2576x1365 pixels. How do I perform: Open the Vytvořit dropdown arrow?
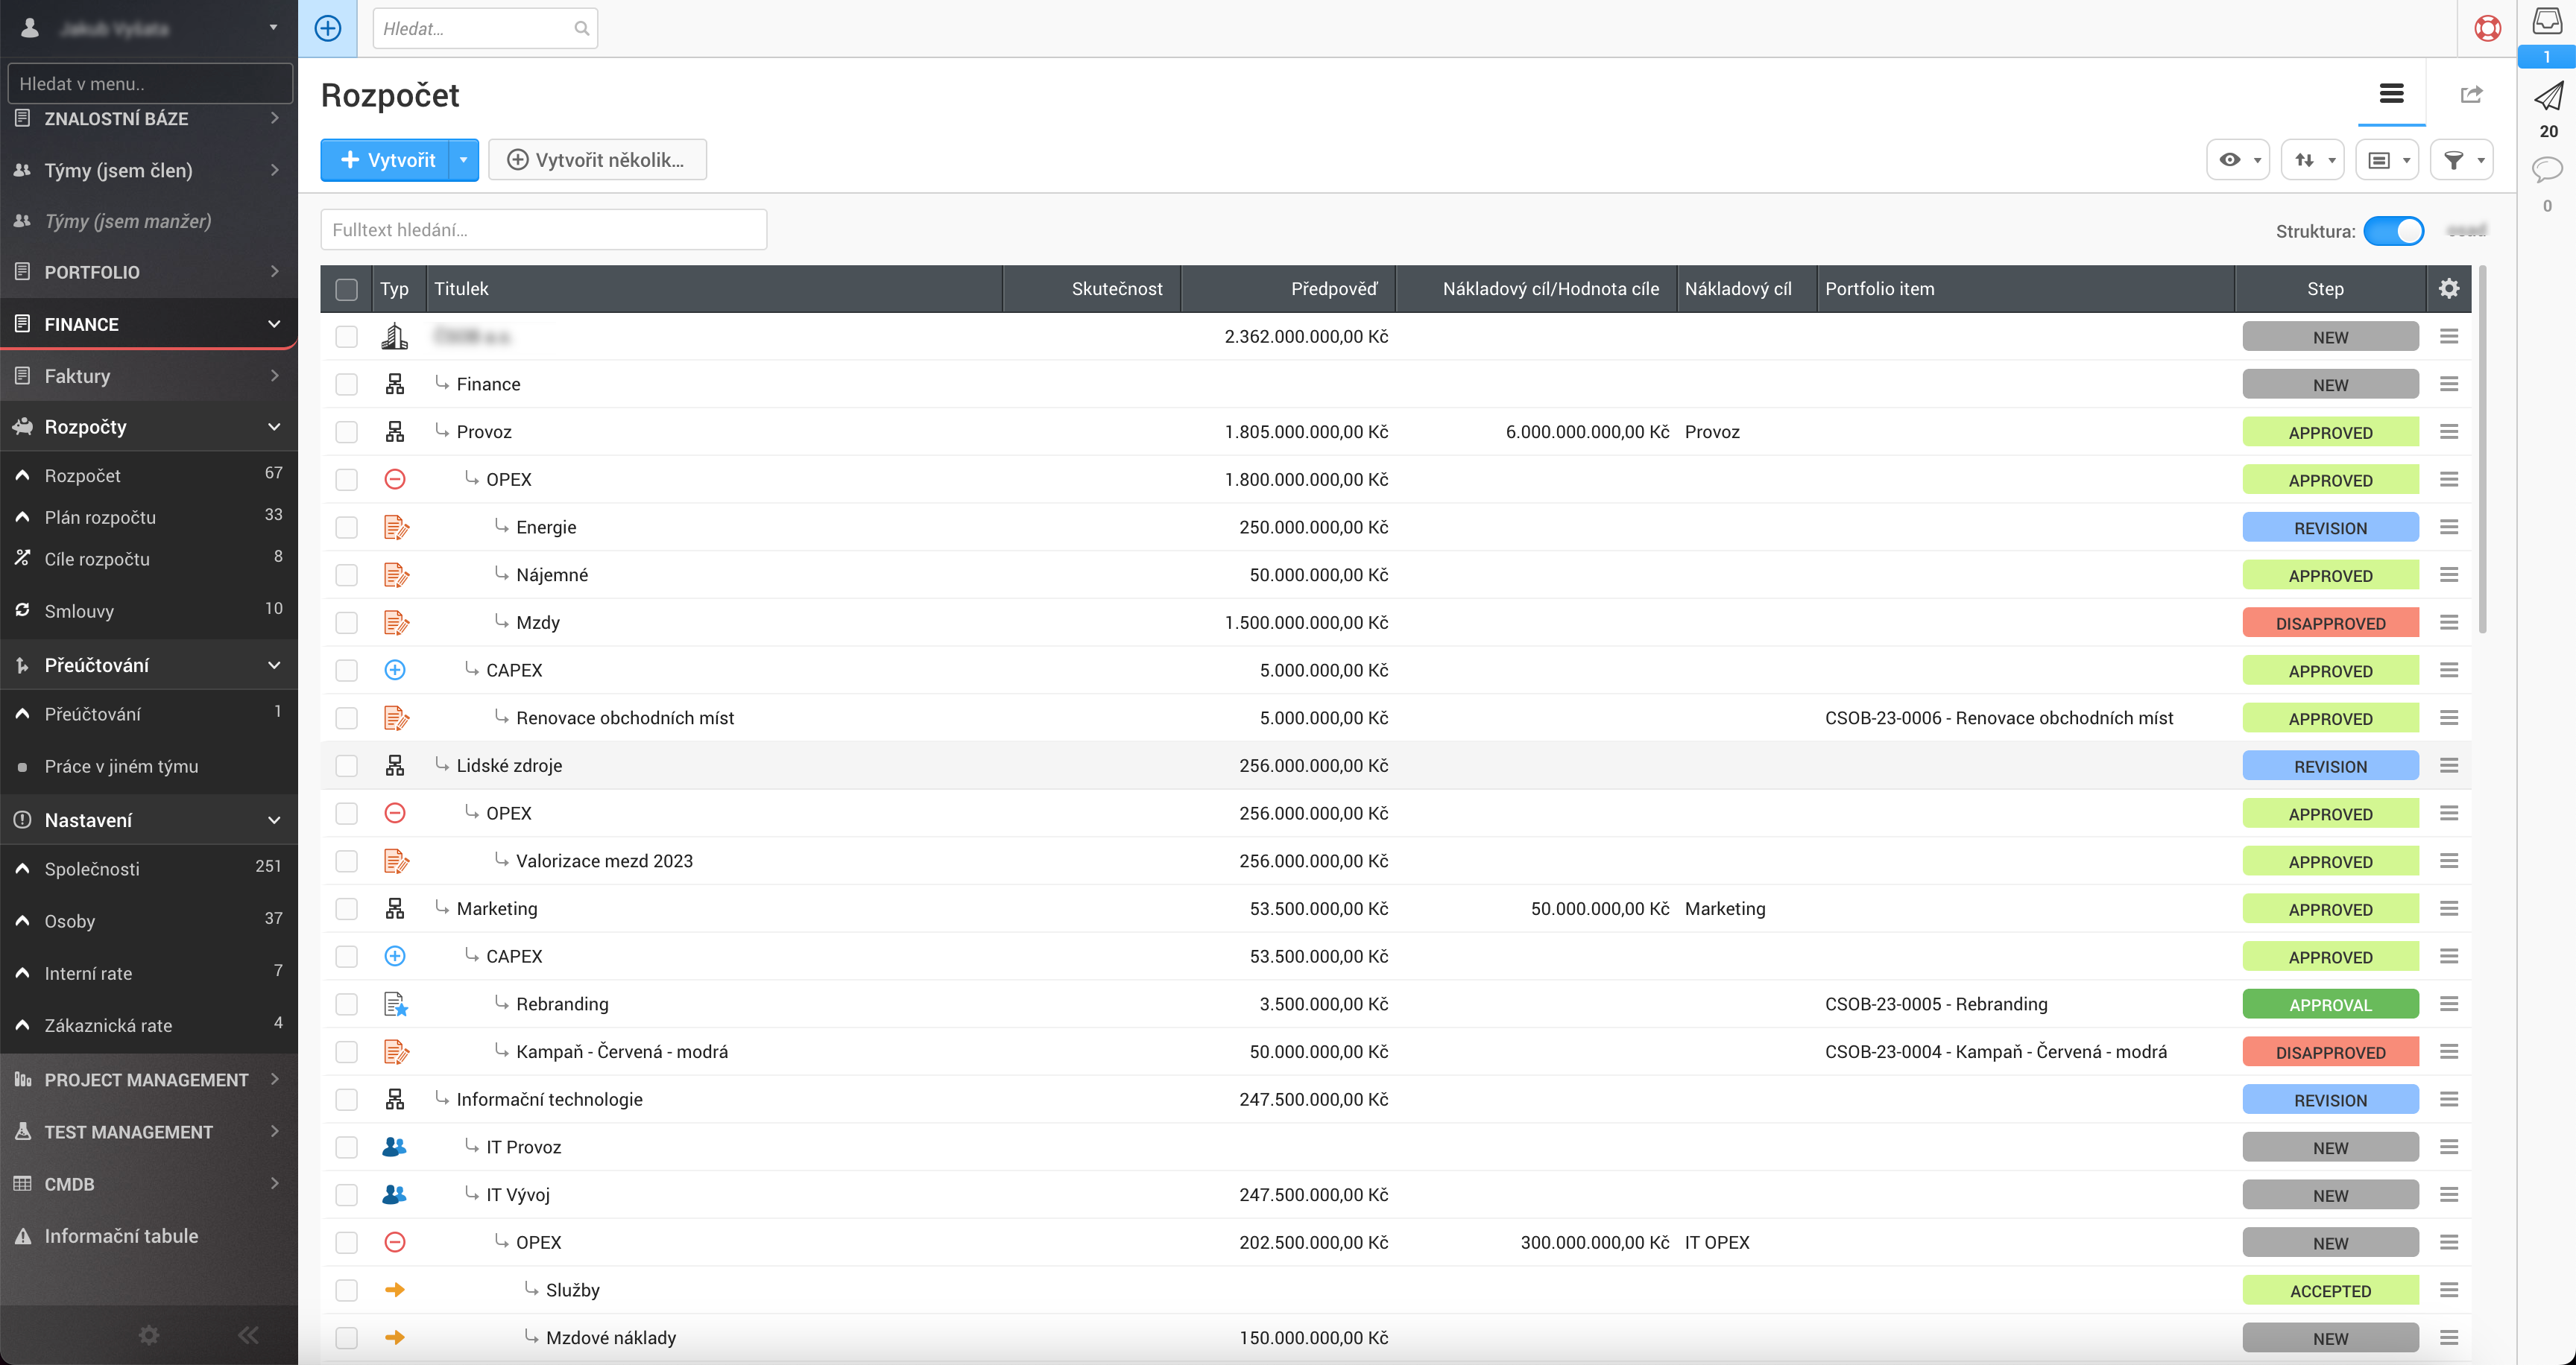point(463,160)
